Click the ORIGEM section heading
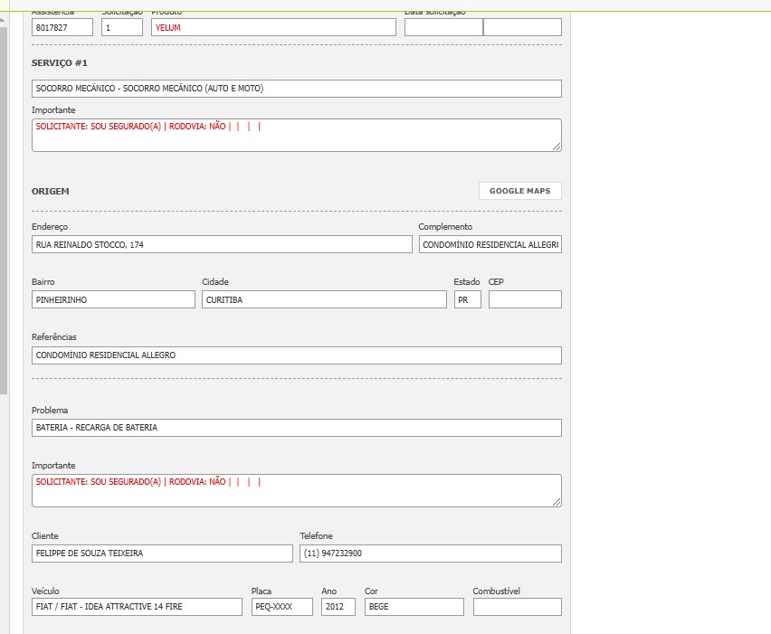This screenshot has height=634, width=771. (50, 191)
